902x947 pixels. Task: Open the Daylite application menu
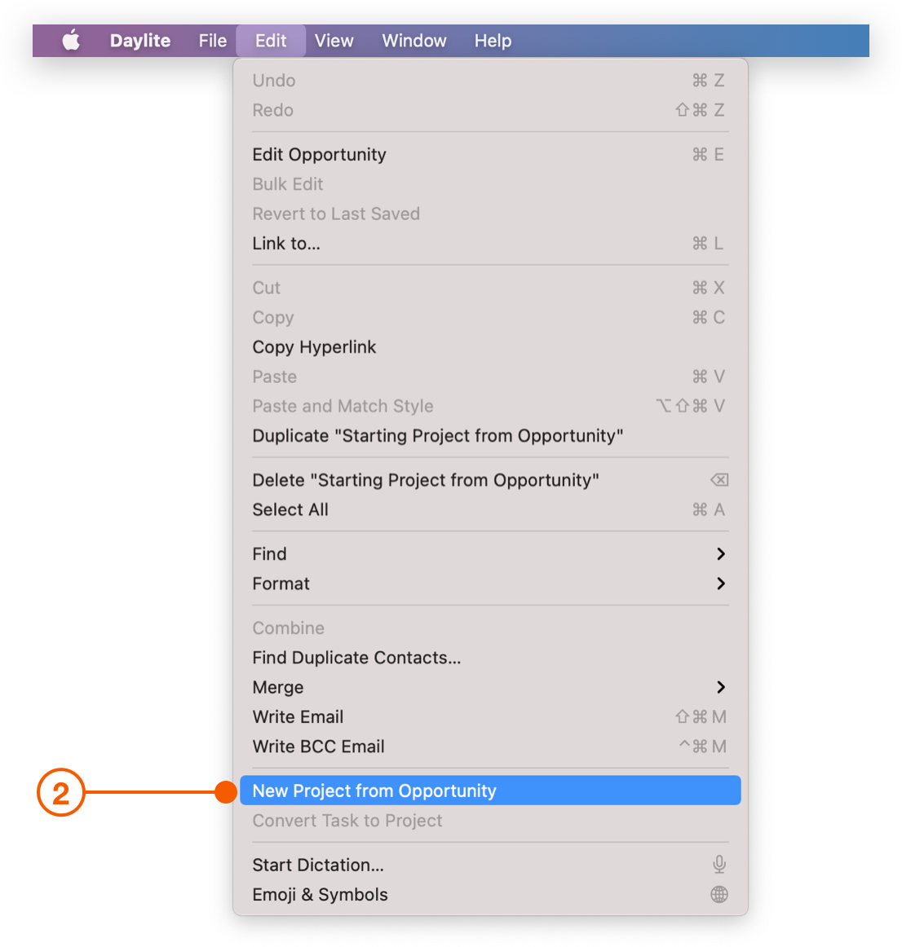point(140,40)
